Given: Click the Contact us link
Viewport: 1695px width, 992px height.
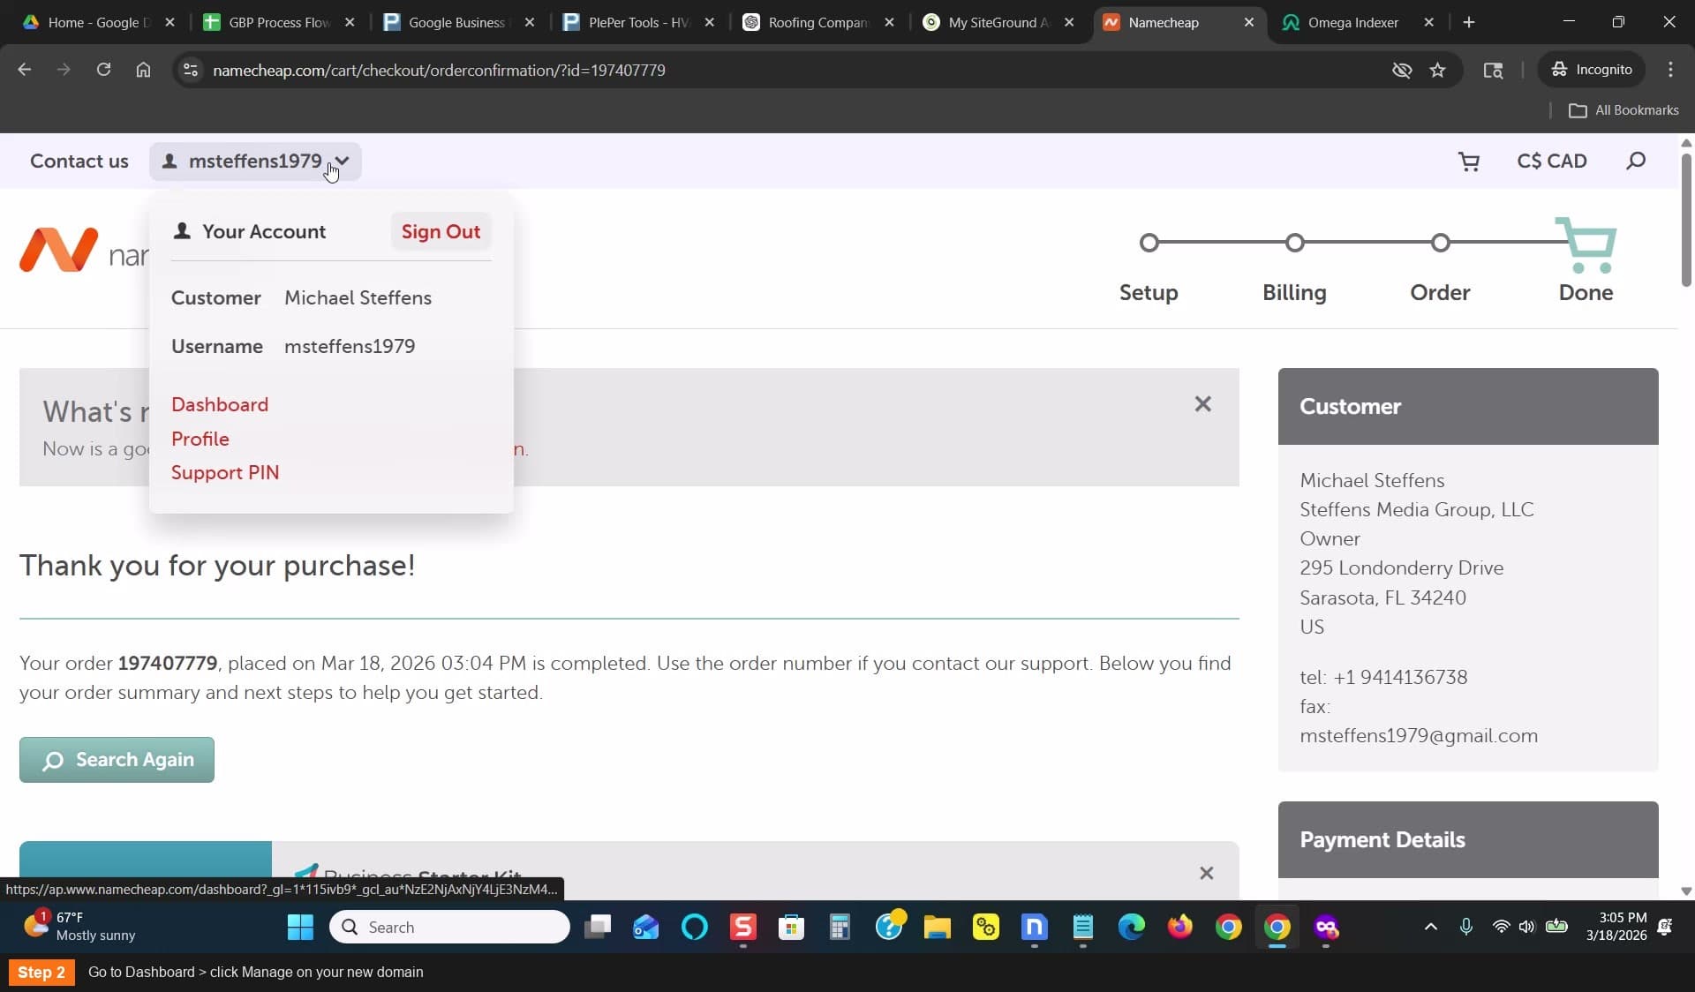Looking at the screenshot, I should 79,162.
